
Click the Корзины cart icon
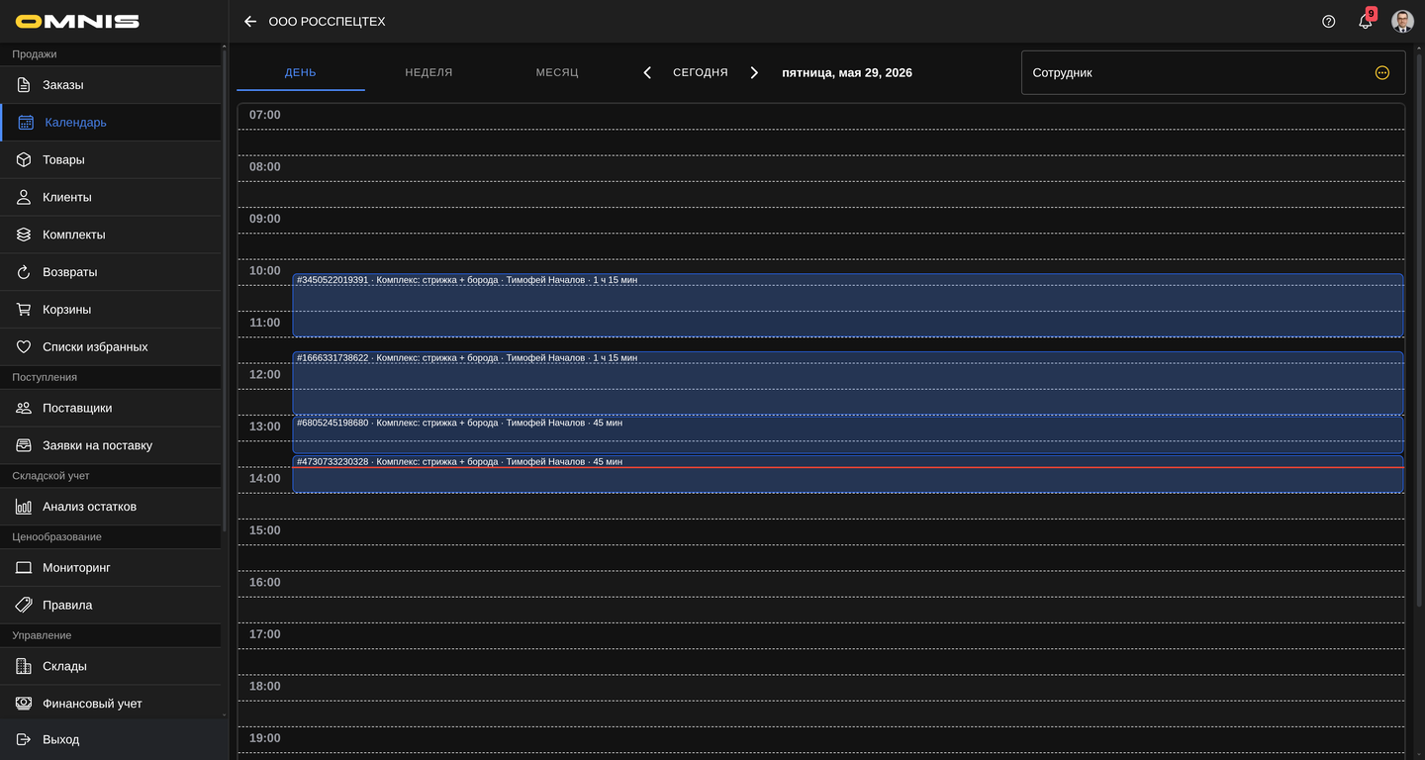[24, 310]
